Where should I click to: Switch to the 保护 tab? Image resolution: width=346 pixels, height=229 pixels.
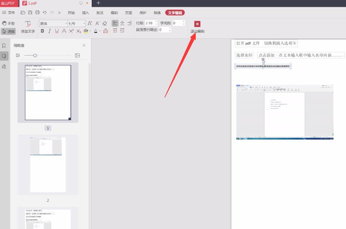point(143,13)
